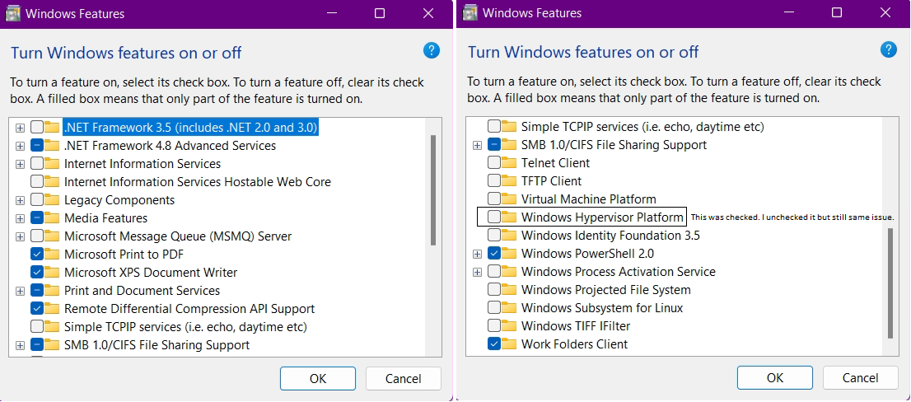
Task: Click the folder icon beside Windows Process Activation Service
Action: coord(510,271)
